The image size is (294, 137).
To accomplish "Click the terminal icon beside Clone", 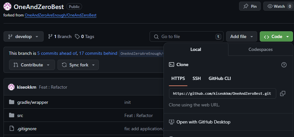I will tap(171, 64).
